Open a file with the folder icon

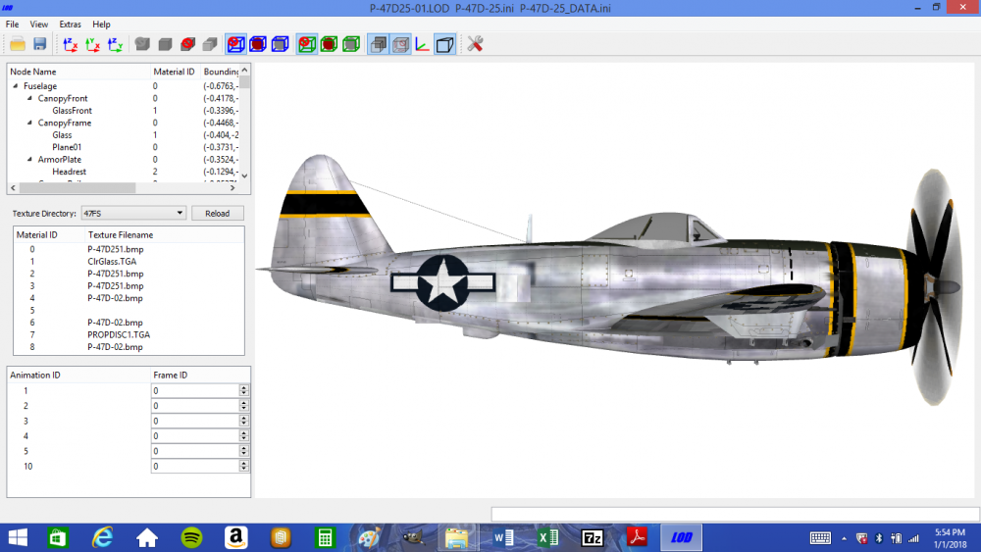[x=18, y=44]
